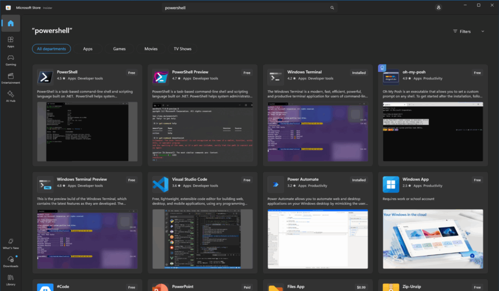Click the Windows Terminal Preview app icon
Viewport: 499px width, 291px height.
45,184
